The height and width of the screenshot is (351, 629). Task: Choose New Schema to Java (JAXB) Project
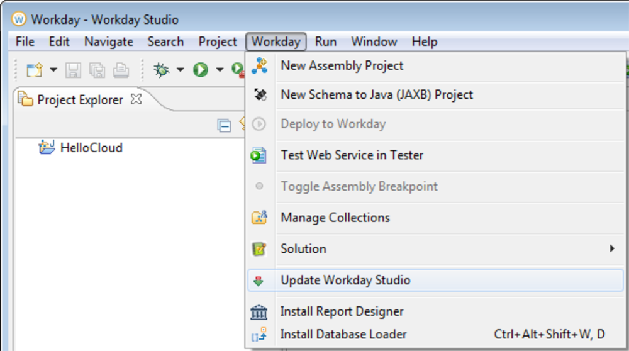[436, 95]
